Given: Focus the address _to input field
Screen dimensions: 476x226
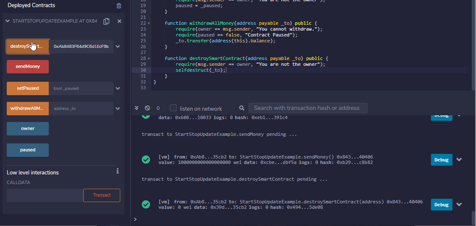Looking at the screenshot, I should tap(81, 108).
